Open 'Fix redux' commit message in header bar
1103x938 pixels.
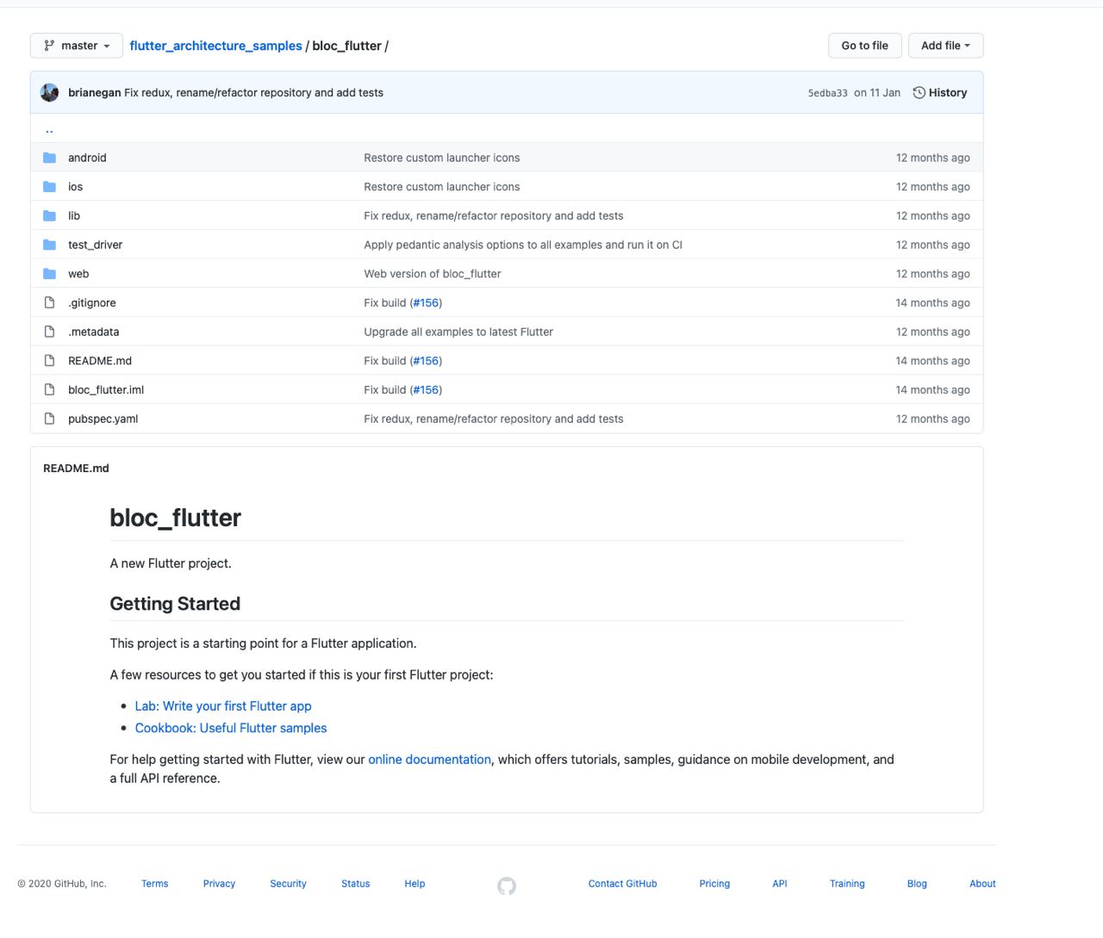tap(254, 93)
